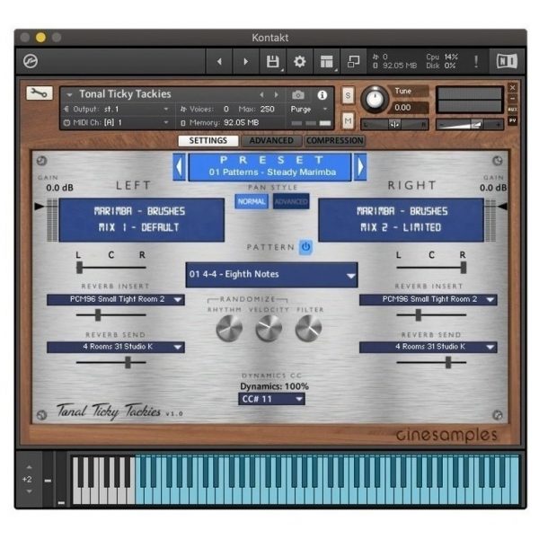Click the exclamation warning icon

[x=476, y=61]
